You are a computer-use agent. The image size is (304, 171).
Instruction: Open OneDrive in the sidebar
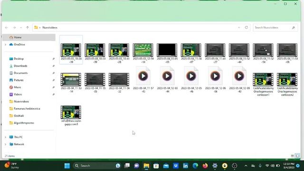[19, 44]
